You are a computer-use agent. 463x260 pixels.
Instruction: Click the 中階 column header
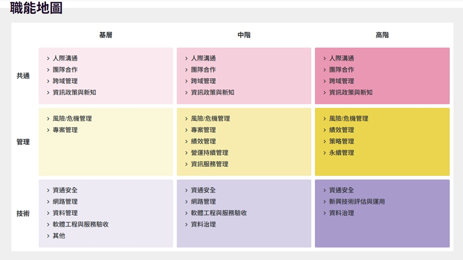point(244,35)
